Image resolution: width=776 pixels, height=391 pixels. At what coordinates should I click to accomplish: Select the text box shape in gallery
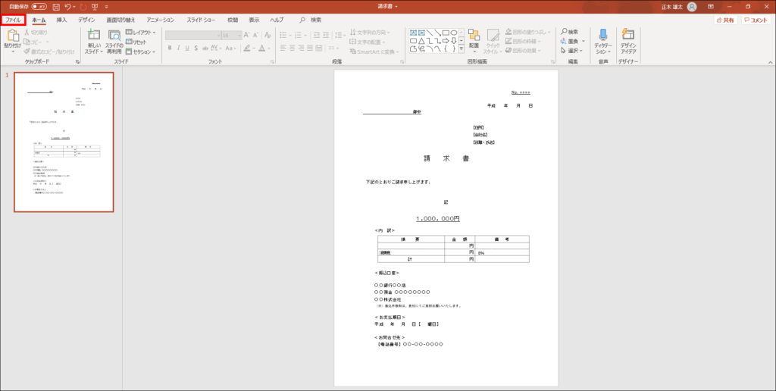414,33
